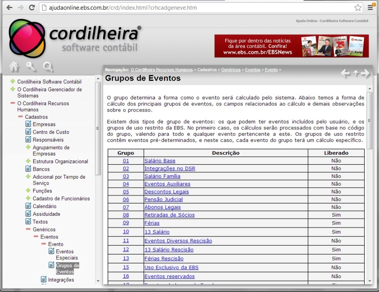Reload the page with refresh icon
Screen dimensions: 379x292
pos(32,8)
